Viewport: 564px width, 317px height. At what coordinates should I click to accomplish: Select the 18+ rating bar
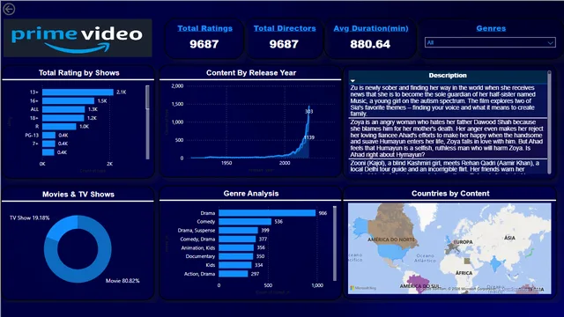[x=63, y=118]
